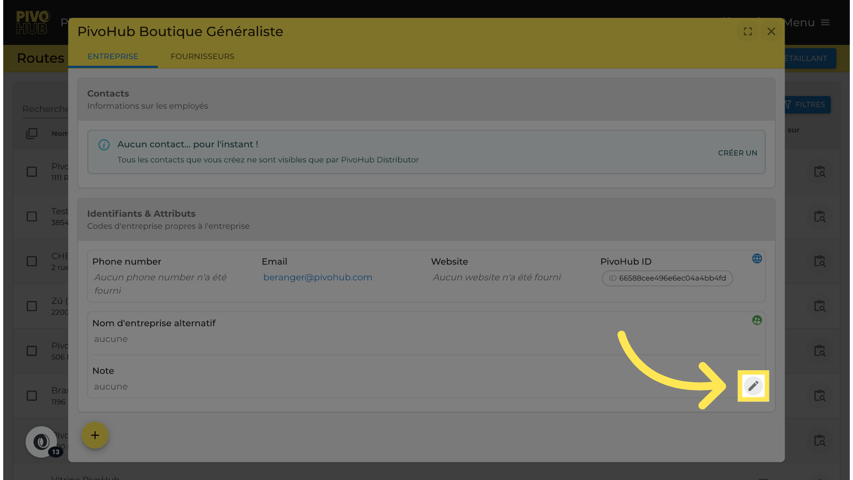Click the yellow plus floating button
Viewport: 853px width, 480px height.
click(x=95, y=435)
